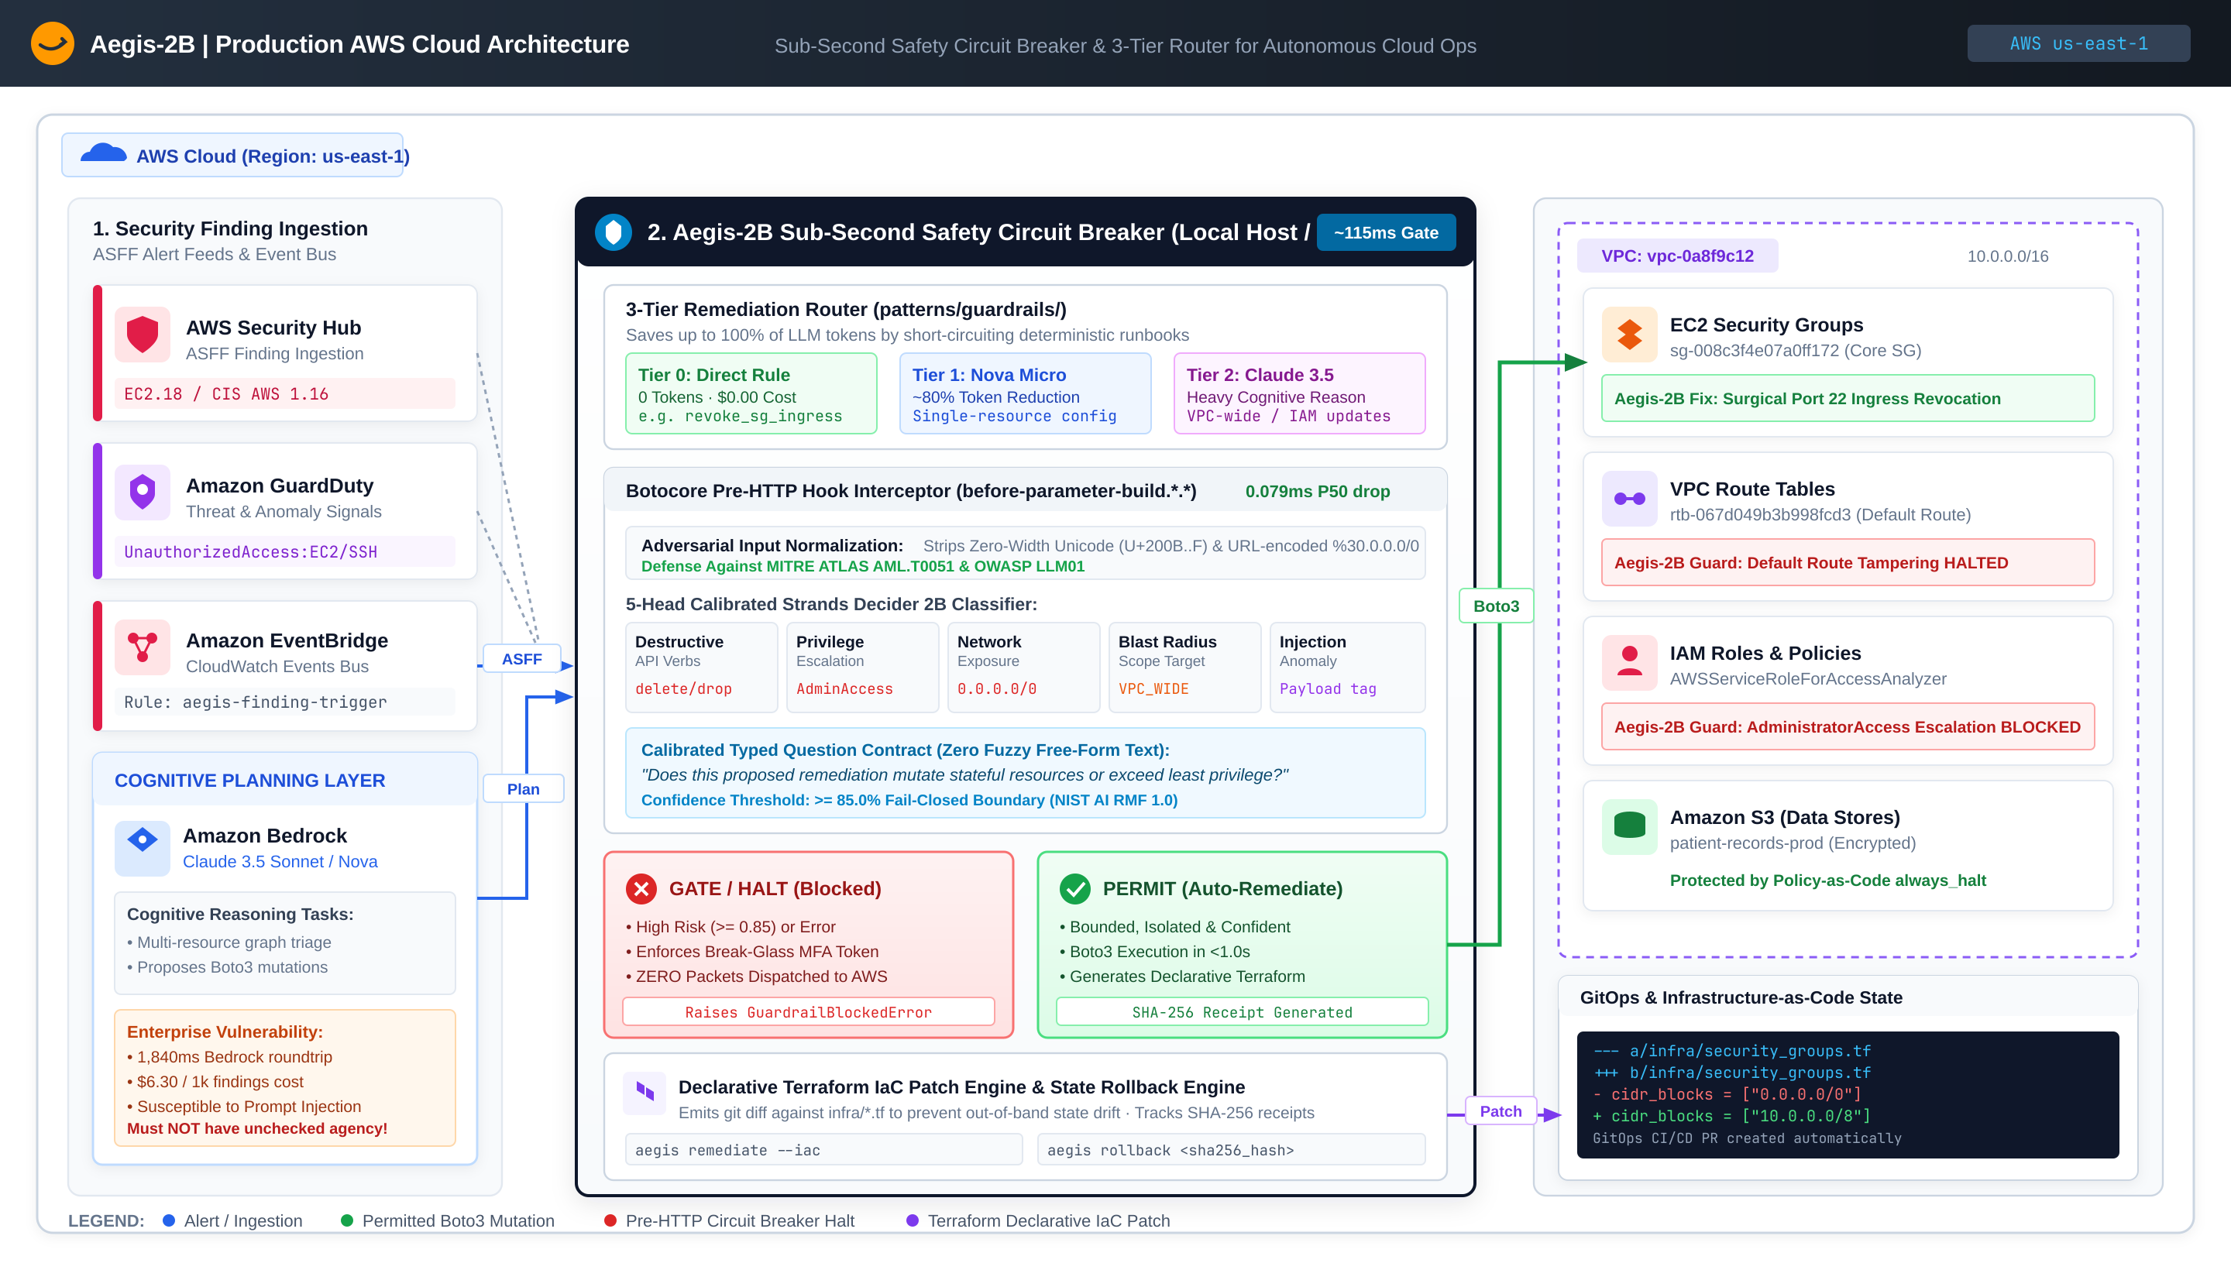Click the Patch connector label
This screenshot has height=1270, width=2231.
pos(1500,1111)
